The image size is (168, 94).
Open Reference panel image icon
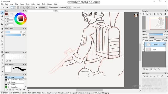click(144, 77)
